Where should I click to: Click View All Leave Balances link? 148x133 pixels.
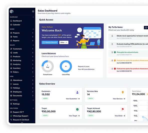[86, 69]
